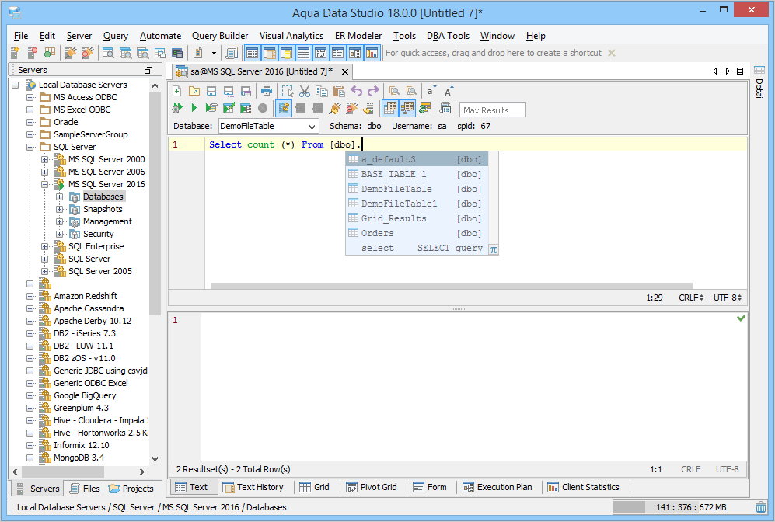Click the Detail panel icon at right edge

(x=759, y=70)
